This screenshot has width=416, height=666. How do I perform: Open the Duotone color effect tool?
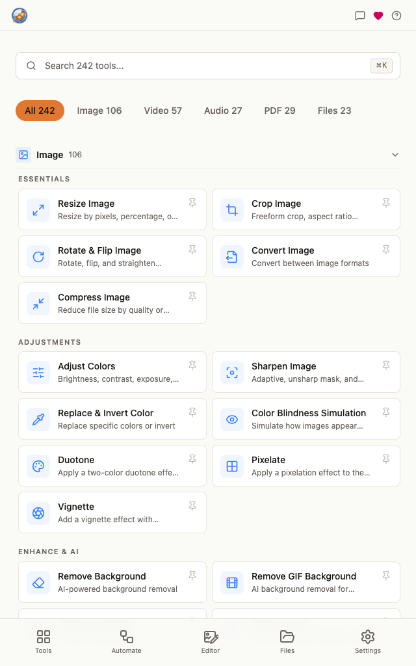(112, 466)
